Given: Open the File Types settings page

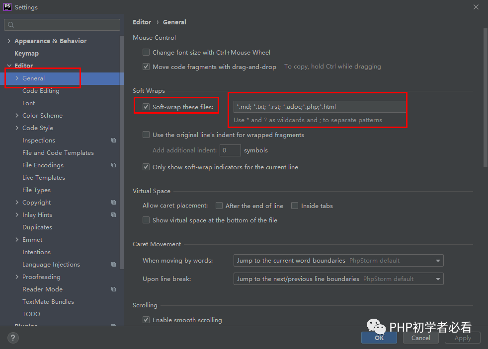Looking at the screenshot, I should coord(36,190).
